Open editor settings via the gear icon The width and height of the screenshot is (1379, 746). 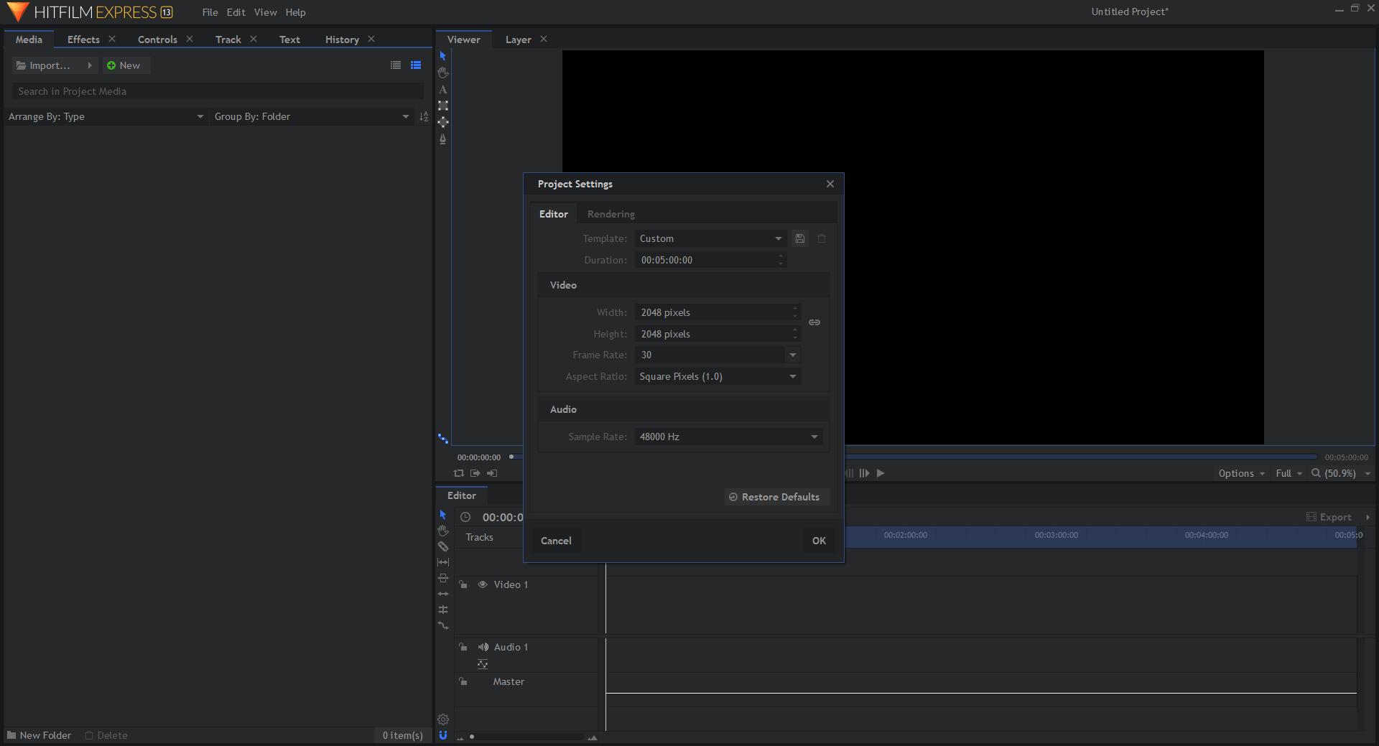tap(443, 719)
